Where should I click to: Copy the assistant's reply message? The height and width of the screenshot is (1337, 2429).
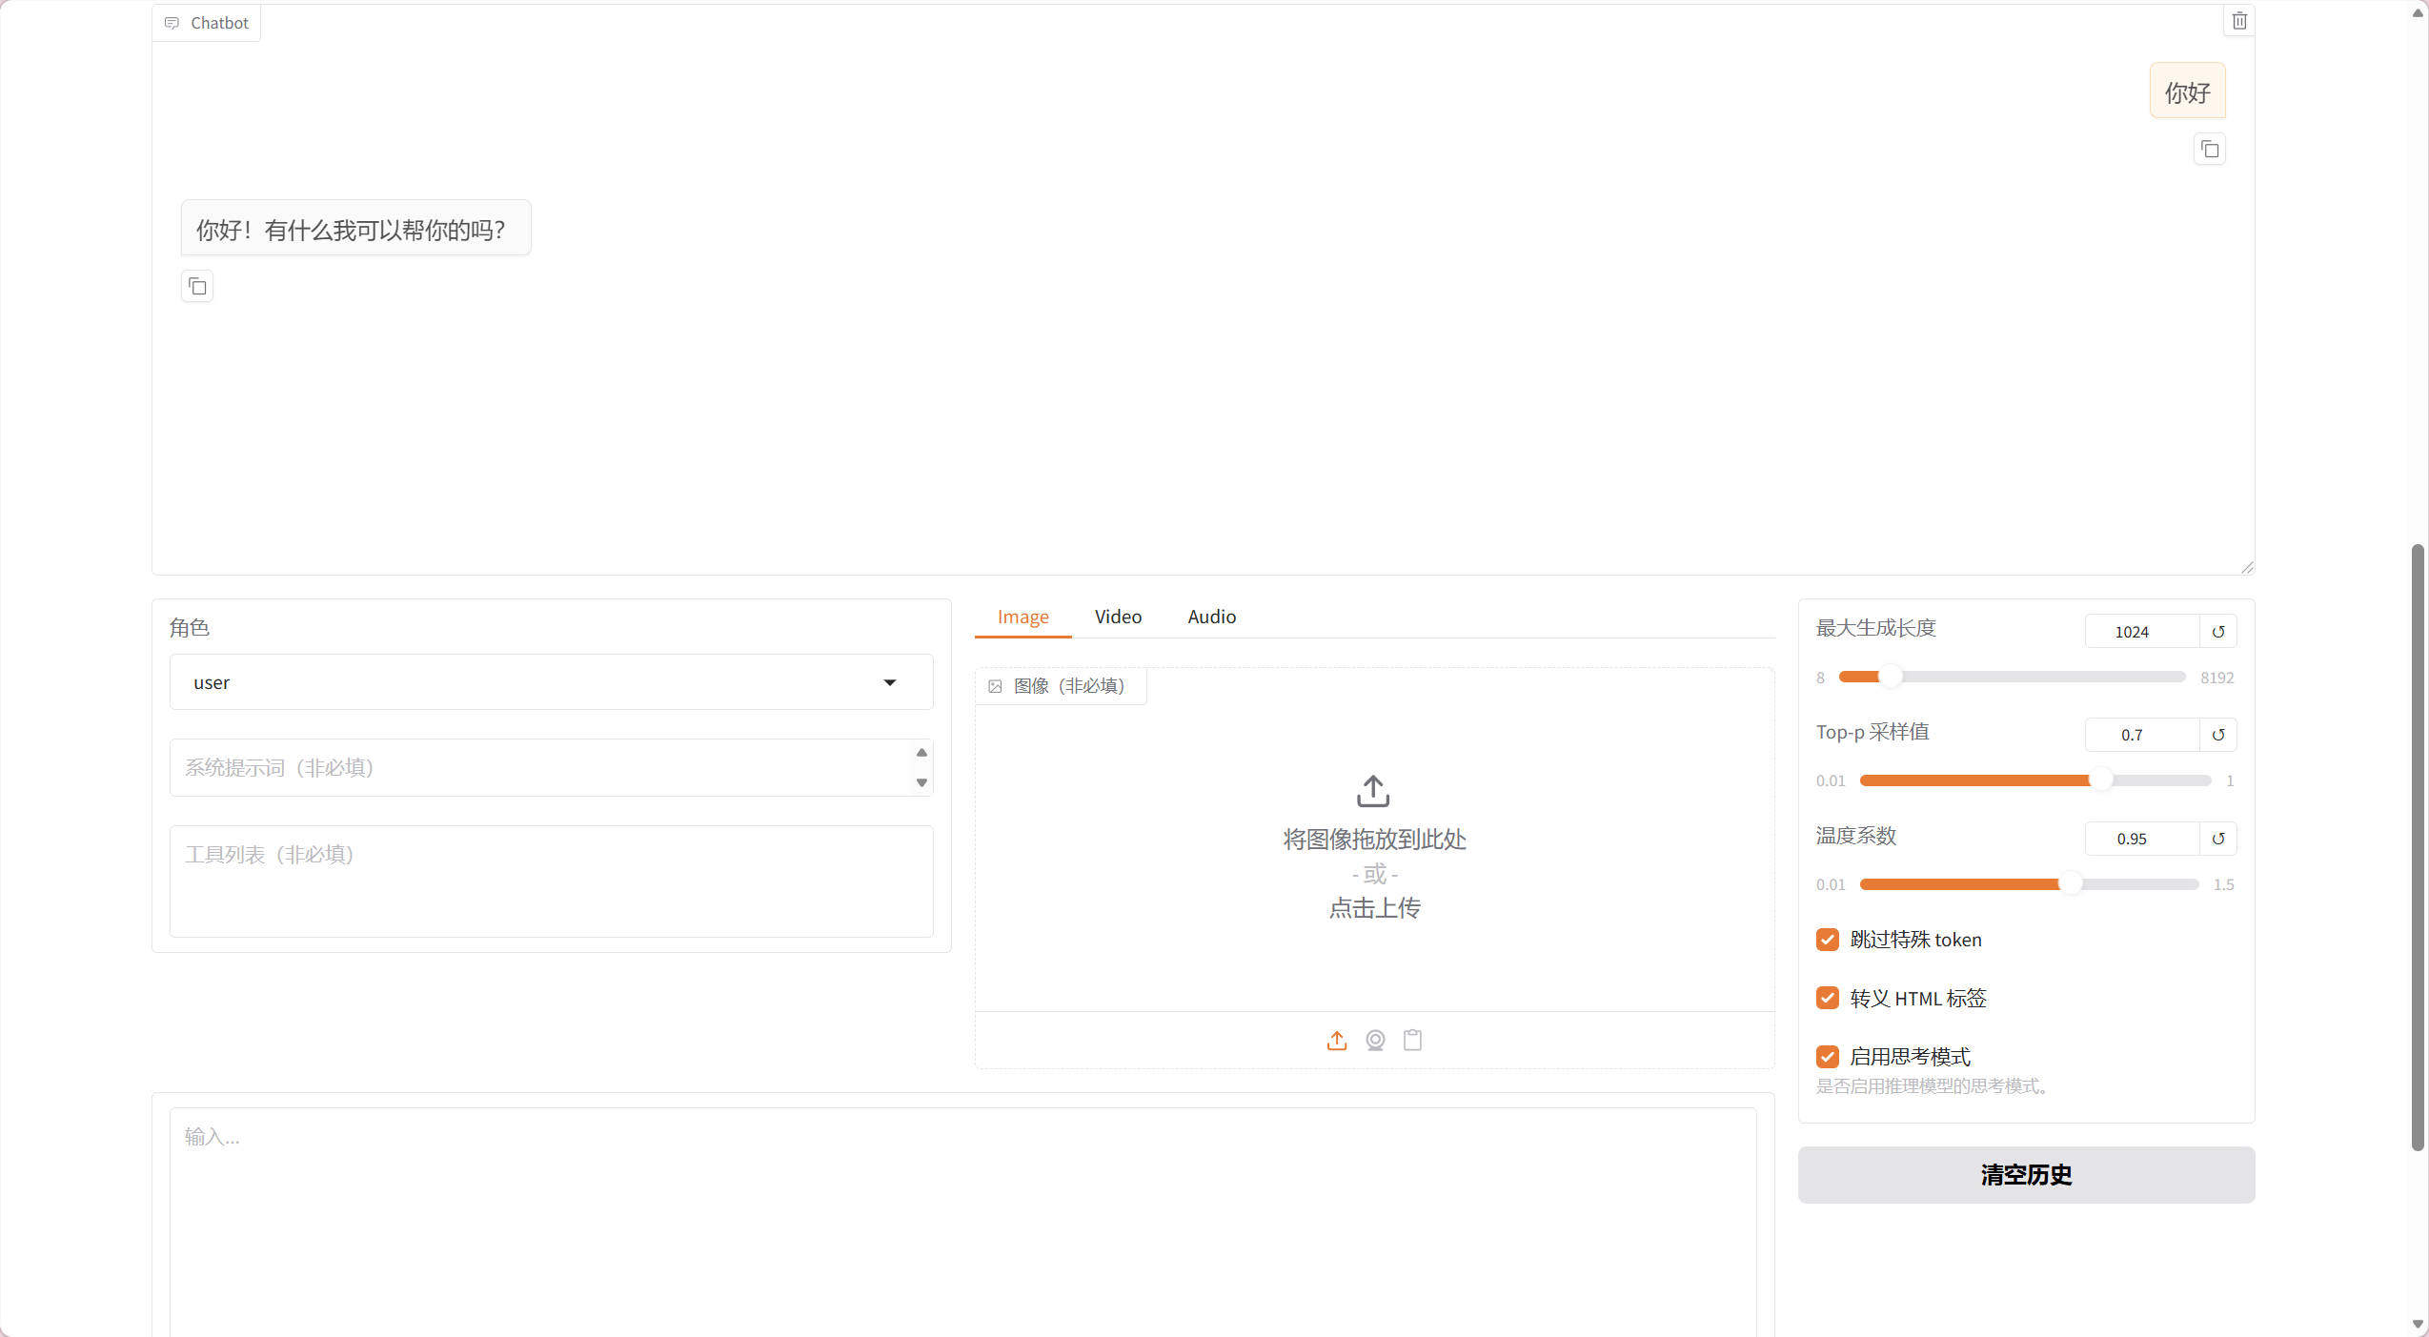coord(197,287)
